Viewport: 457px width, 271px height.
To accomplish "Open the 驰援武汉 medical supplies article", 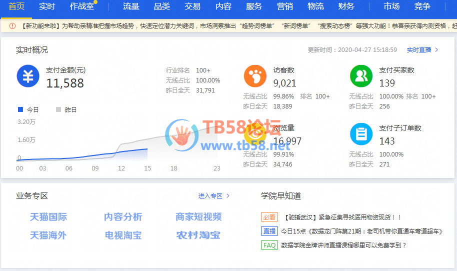I will coord(341,217).
